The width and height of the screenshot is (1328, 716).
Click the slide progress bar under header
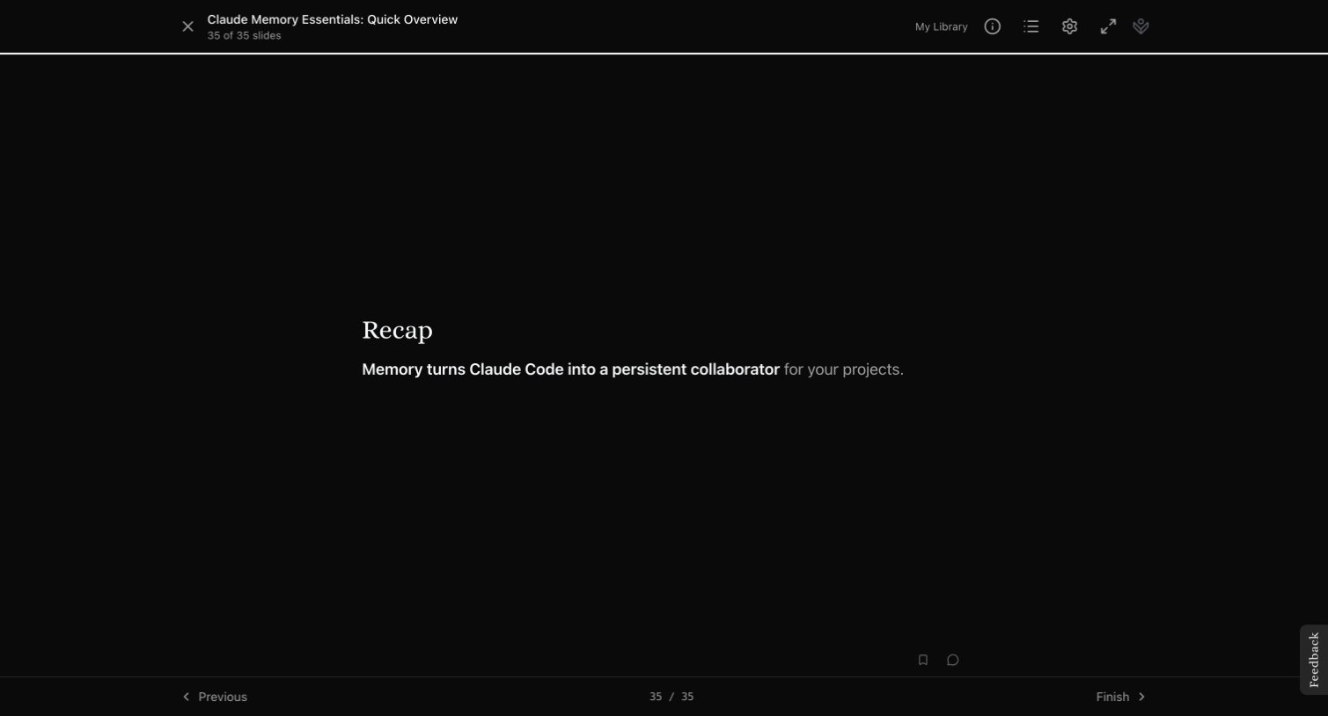(x=664, y=54)
